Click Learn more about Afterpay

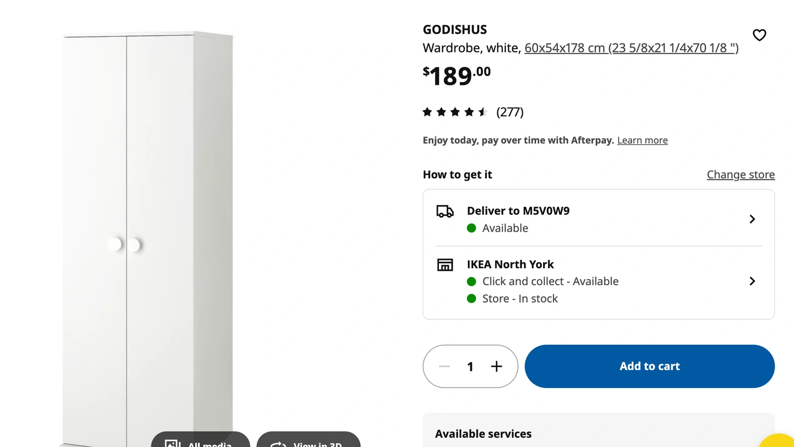(x=642, y=140)
